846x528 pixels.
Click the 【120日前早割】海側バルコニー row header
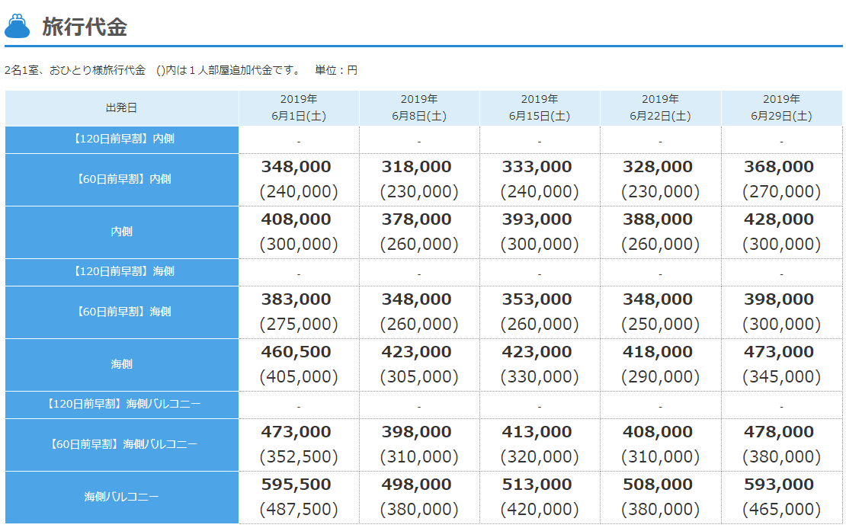pyautogui.click(x=122, y=405)
